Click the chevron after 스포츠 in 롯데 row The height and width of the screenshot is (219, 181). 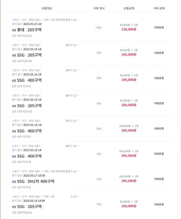coord(20,20)
